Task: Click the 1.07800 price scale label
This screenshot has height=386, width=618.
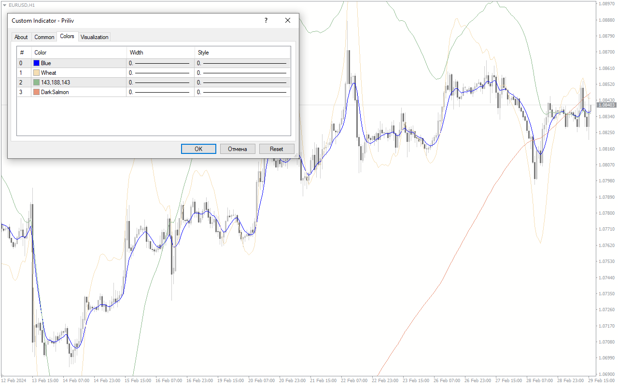Action: click(x=606, y=213)
